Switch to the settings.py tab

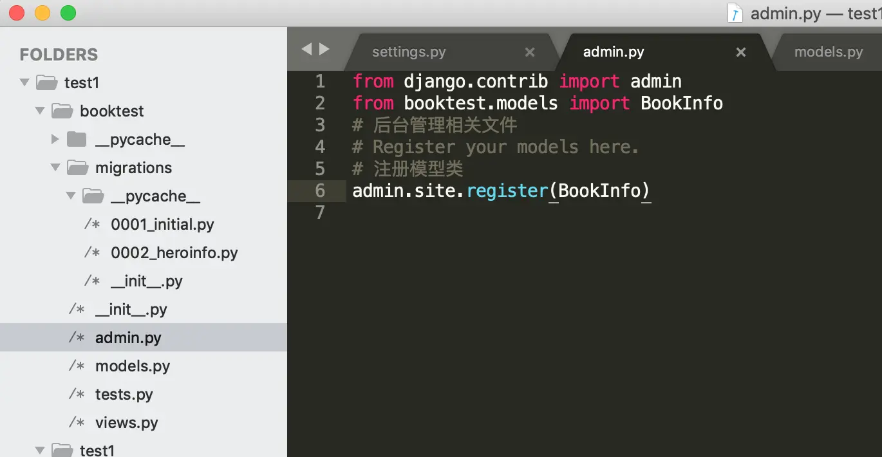pyautogui.click(x=409, y=52)
